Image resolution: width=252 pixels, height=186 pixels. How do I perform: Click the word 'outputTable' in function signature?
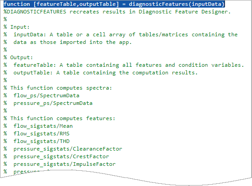click(97, 4)
